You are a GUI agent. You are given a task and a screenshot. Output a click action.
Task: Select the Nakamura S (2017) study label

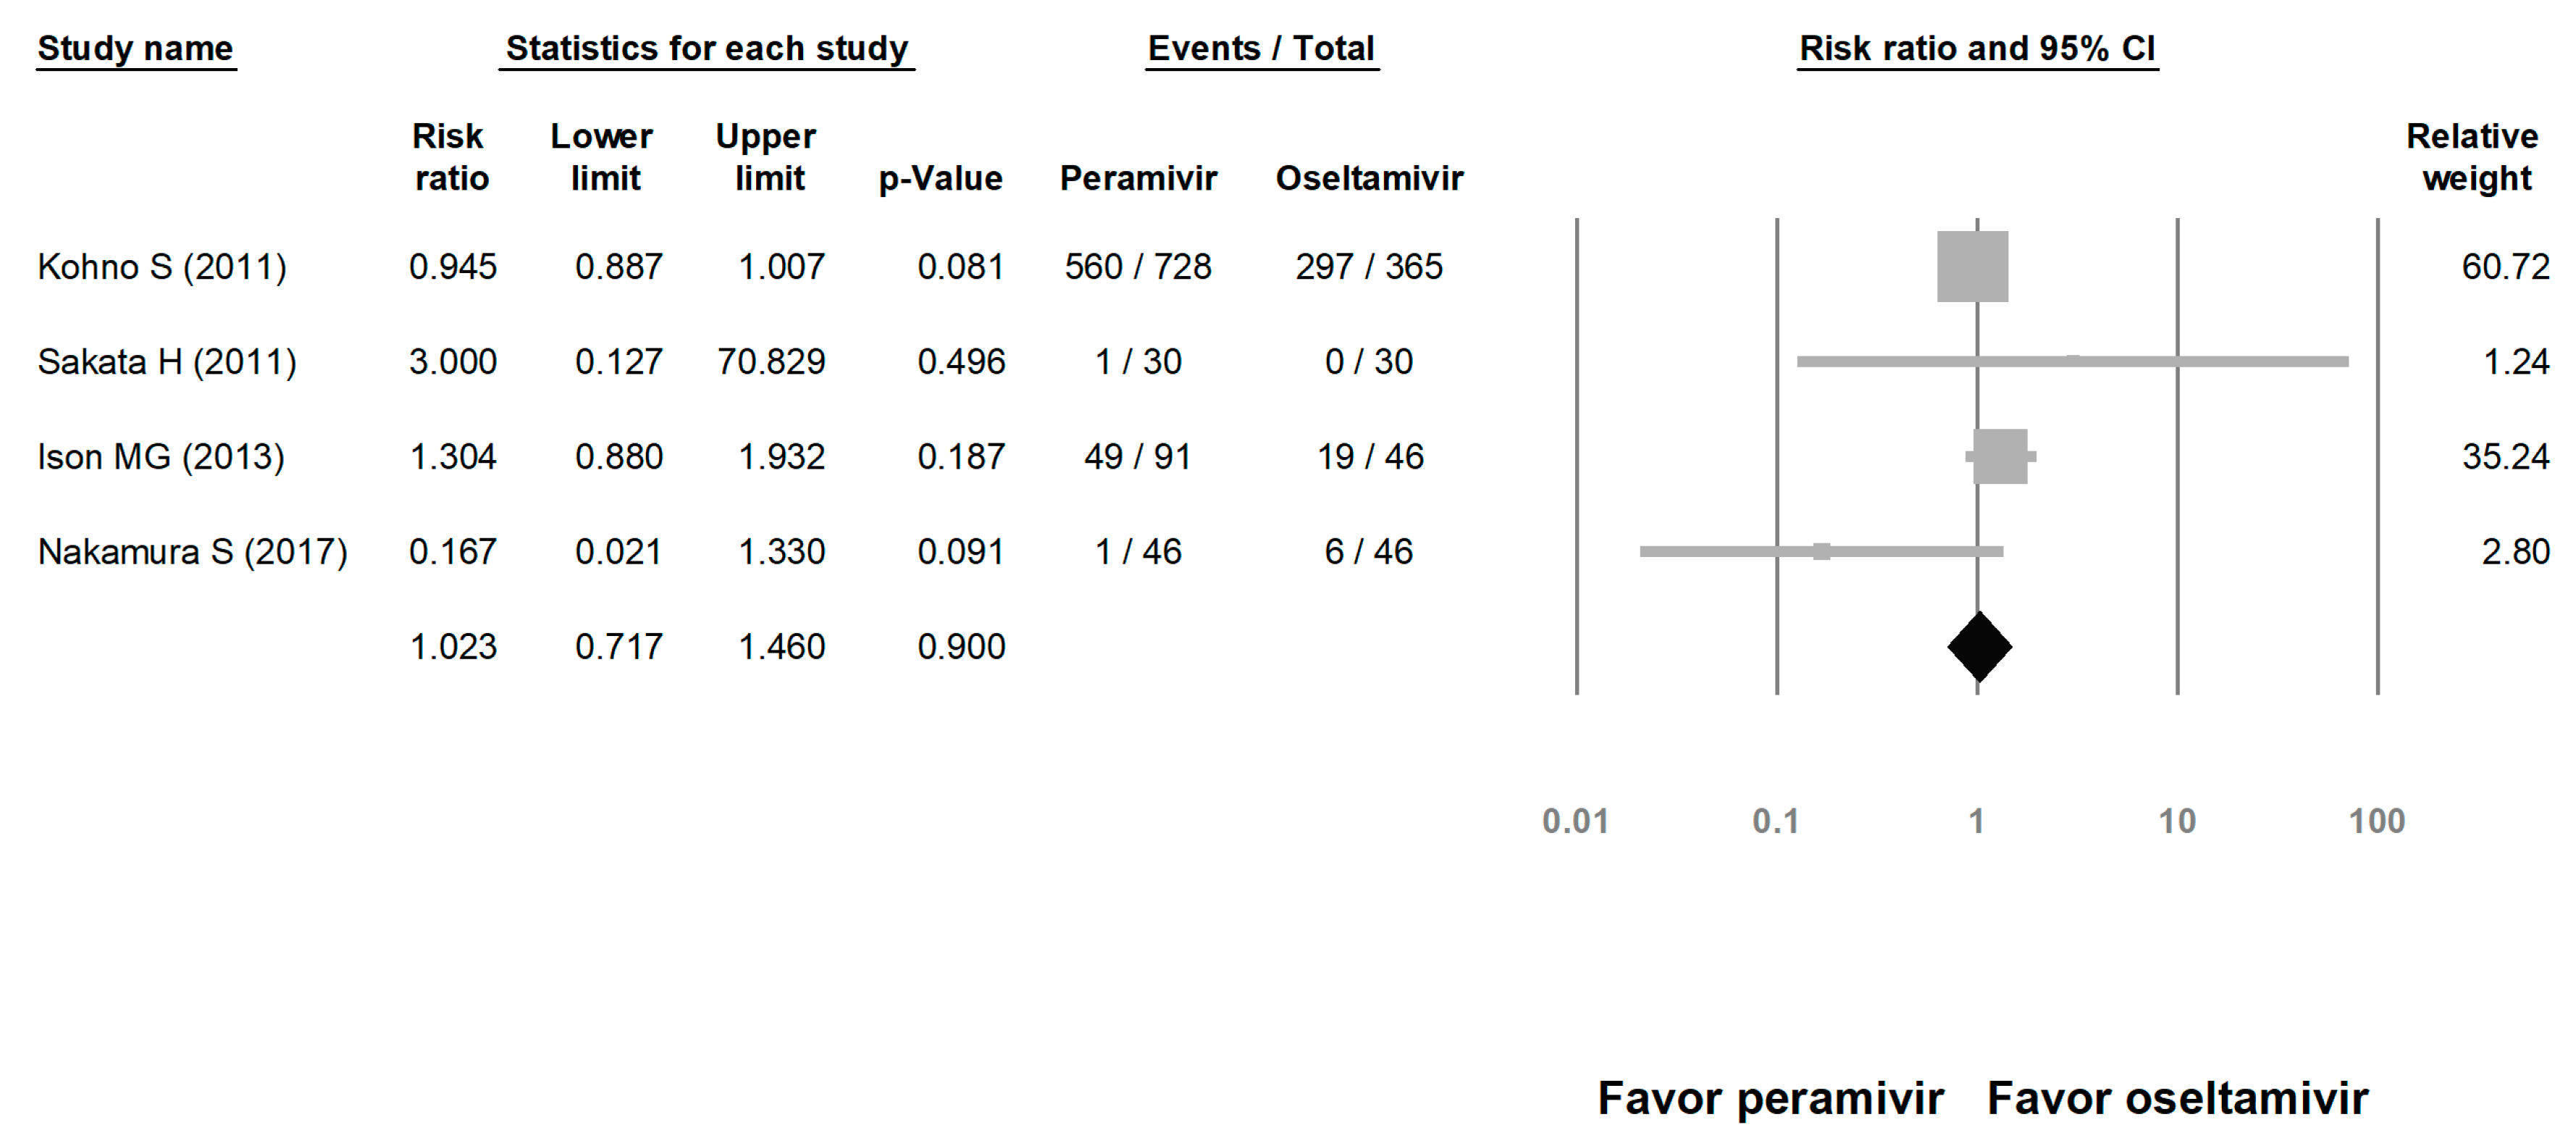click(x=192, y=552)
